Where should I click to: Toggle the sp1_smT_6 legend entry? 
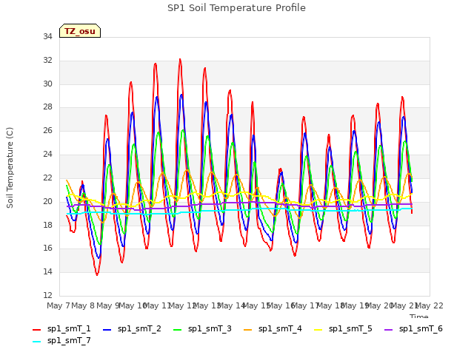coord(413,328)
